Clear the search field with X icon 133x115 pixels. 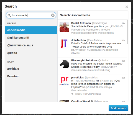[x=53, y=15]
